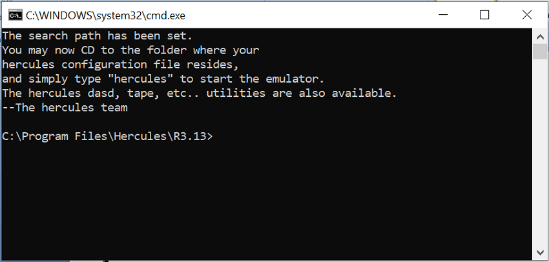Click the vertical scrollbar thumb
The width and height of the screenshot is (549, 262).
pyautogui.click(x=540, y=52)
